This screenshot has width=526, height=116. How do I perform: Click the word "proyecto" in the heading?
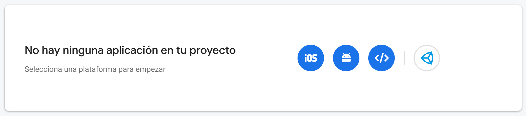click(x=212, y=51)
